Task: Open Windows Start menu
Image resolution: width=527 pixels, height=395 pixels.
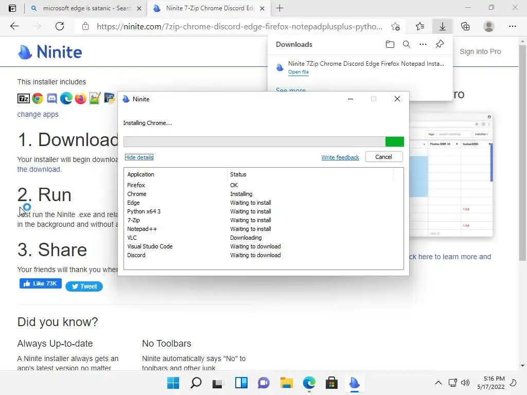Action: [173, 383]
